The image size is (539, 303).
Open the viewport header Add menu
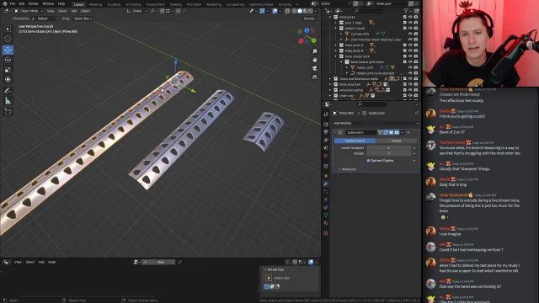74,11
